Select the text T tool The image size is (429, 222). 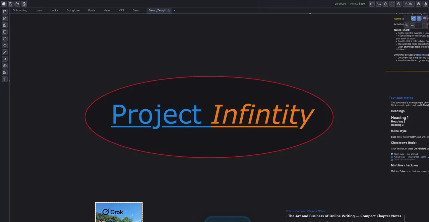pos(5,79)
